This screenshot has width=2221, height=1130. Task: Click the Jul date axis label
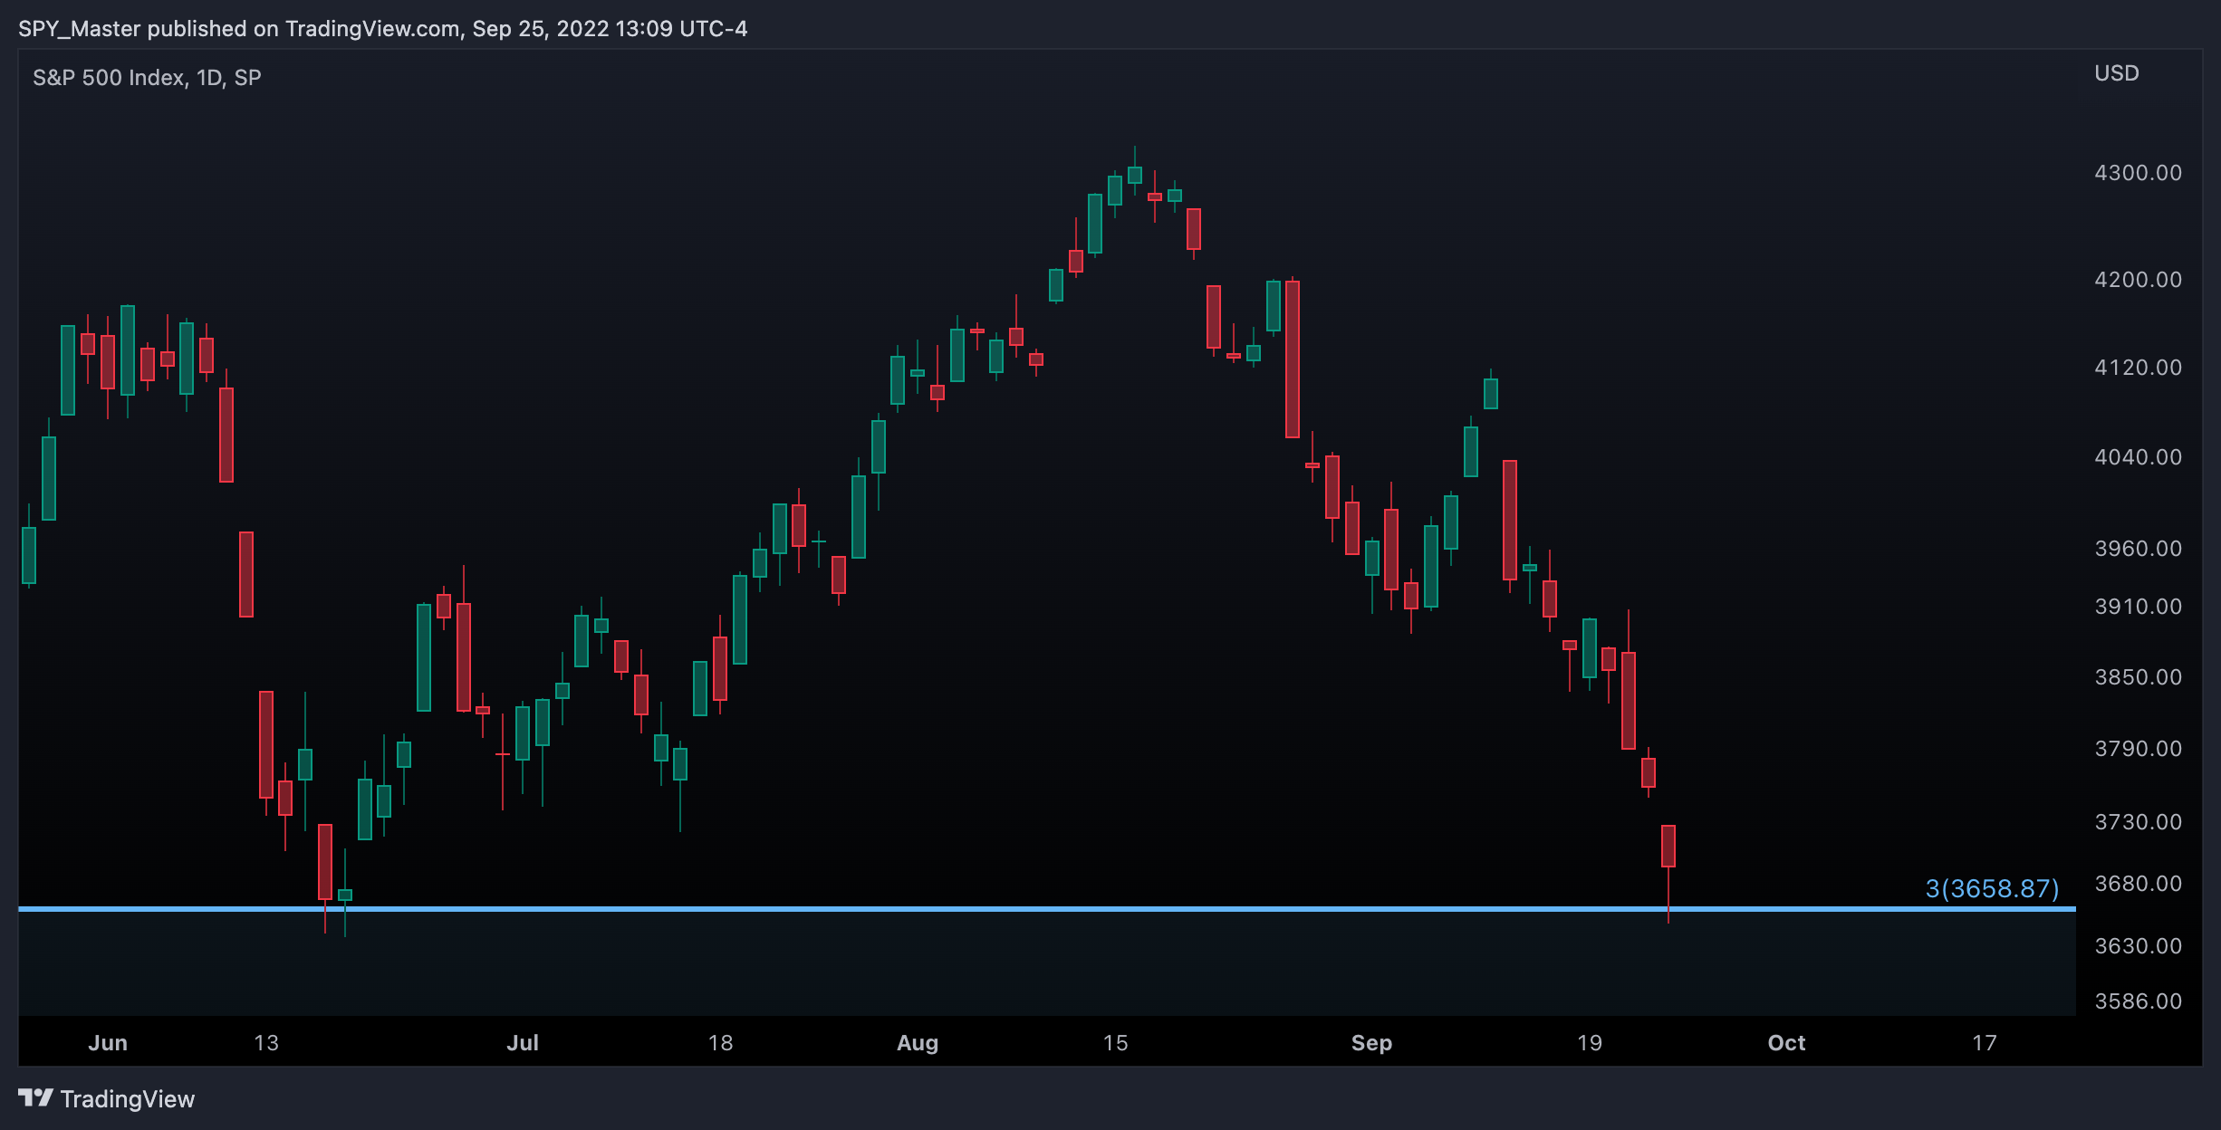(523, 1043)
